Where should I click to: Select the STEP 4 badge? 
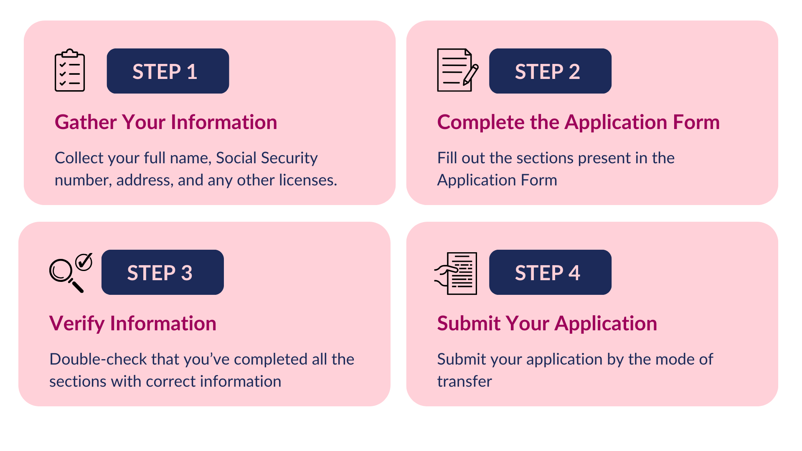[550, 272]
